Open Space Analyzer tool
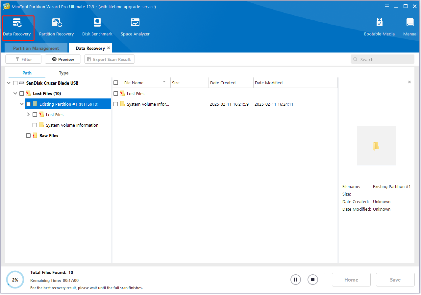Image resolution: width=421 pixels, height=295 pixels. [x=135, y=28]
